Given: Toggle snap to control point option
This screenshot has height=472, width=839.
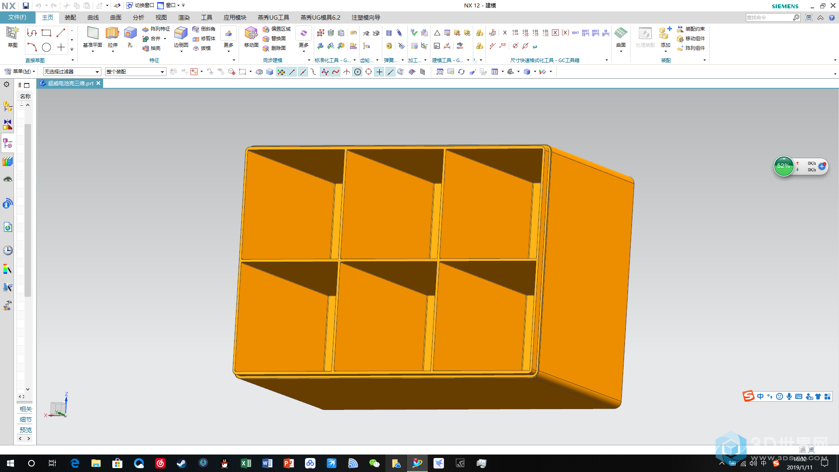Looking at the screenshot, I should point(314,72).
